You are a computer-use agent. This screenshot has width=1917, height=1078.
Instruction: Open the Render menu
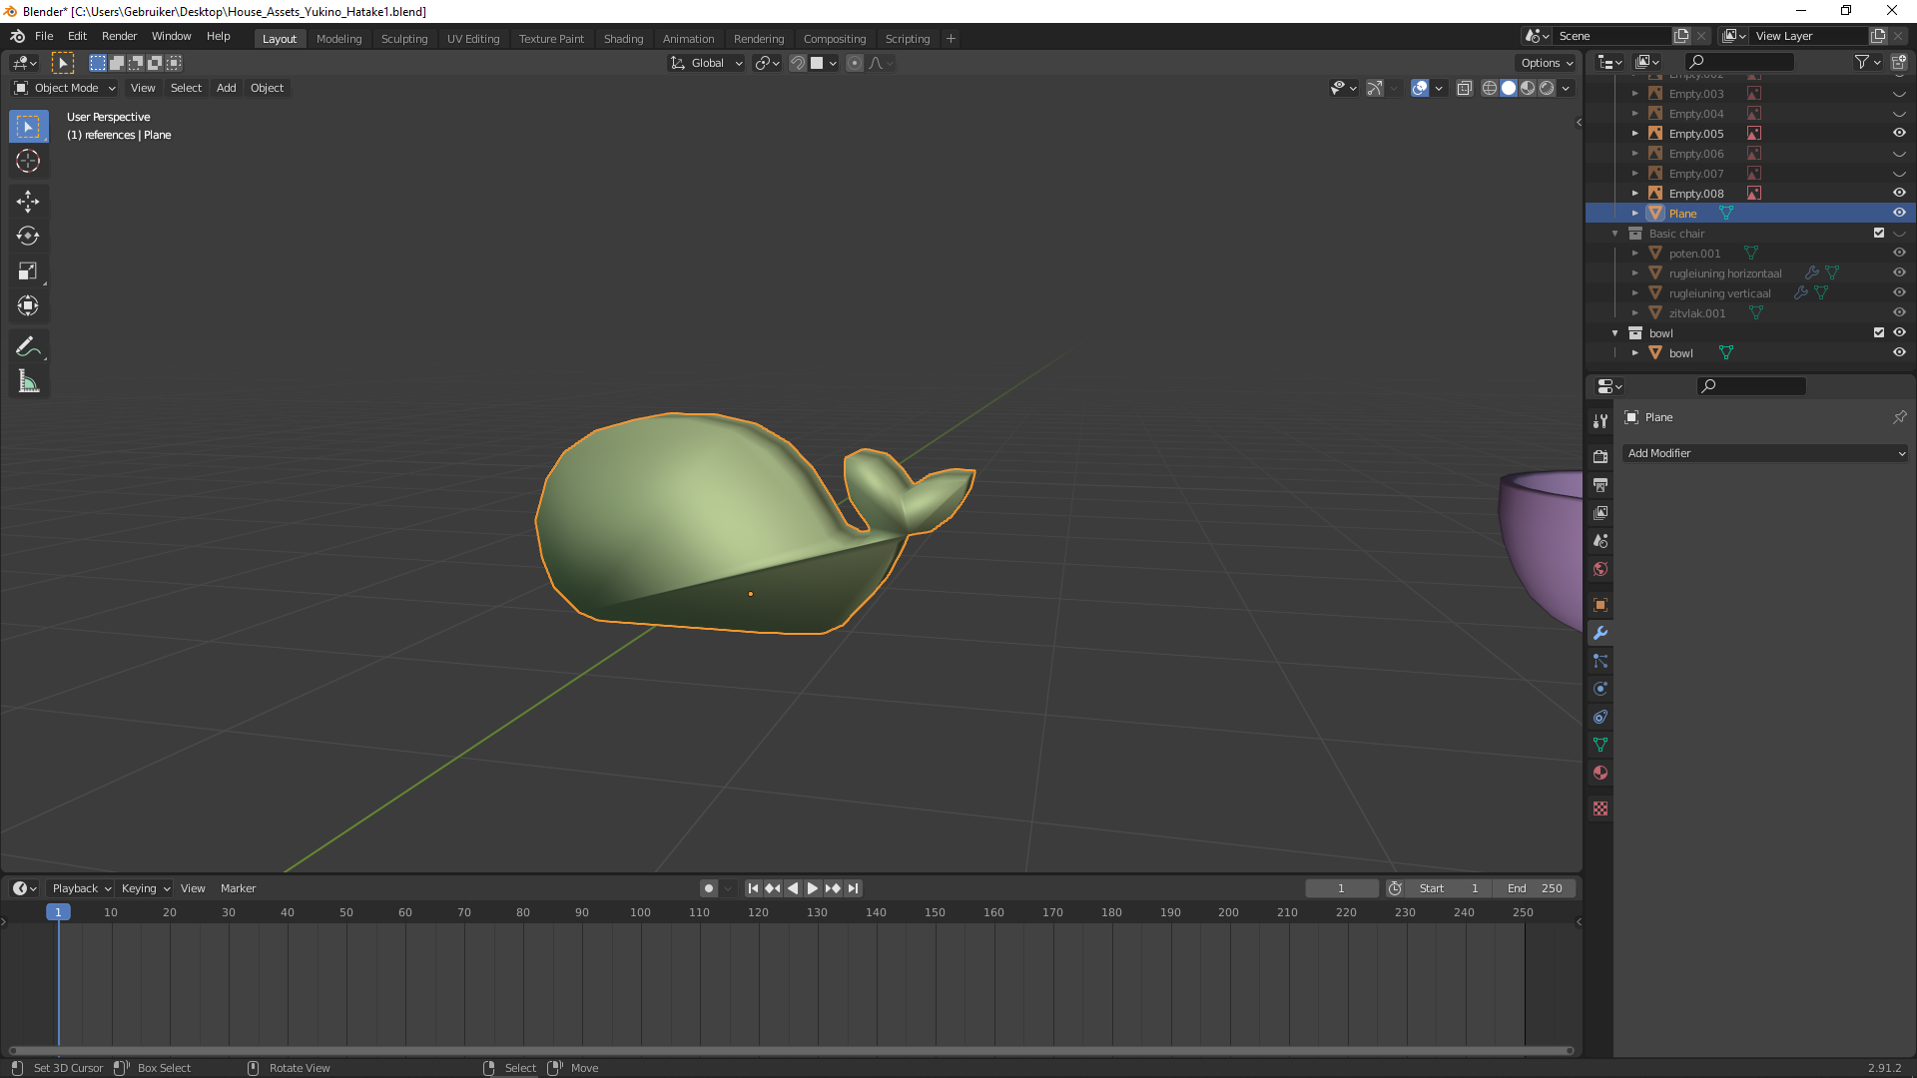coord(119,36)
